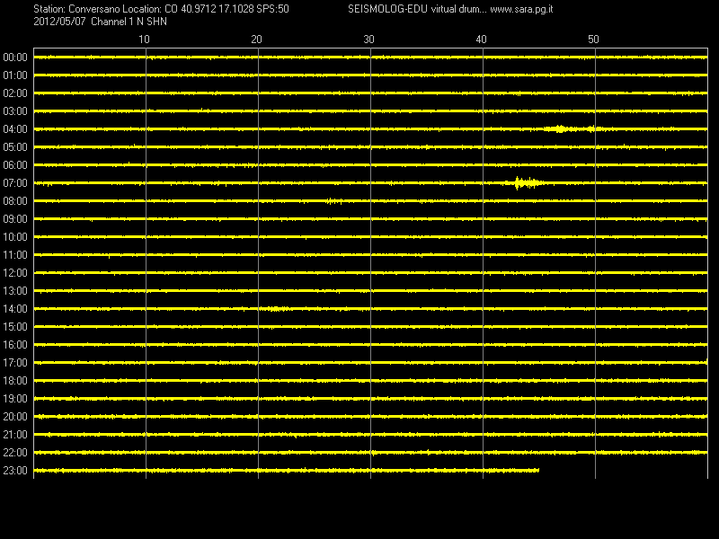This screenshot has height=539, width=719.
Task: Click the 11:00 hour label
Action: [15, 255]
